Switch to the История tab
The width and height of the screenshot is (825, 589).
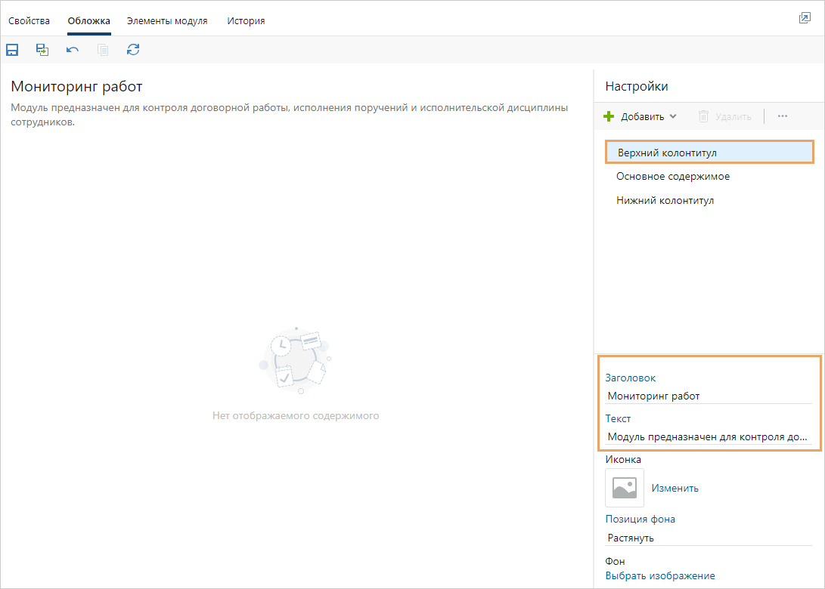246,20
